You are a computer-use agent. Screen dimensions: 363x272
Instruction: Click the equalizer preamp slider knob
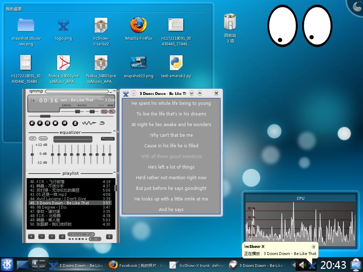pyautogui.click(x=32, y=154)
